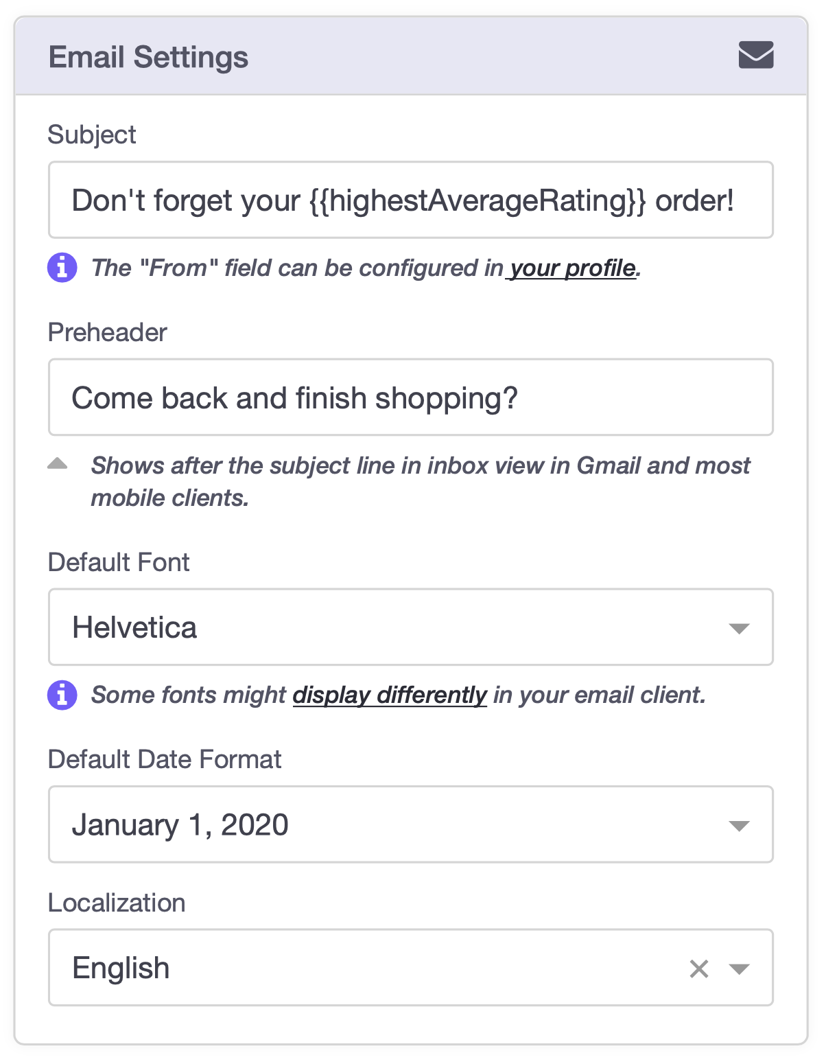Click the Subject field label
The height and width of the screenshot is (1064, 826).
click(92, 135)
